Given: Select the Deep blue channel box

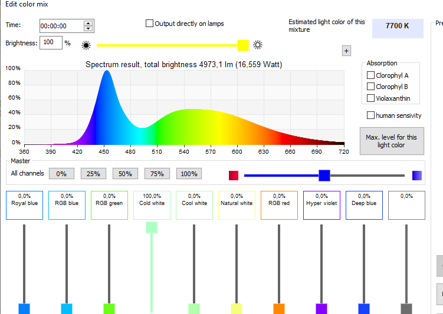Looking at the screenshot, I should (x=364, y=205).
